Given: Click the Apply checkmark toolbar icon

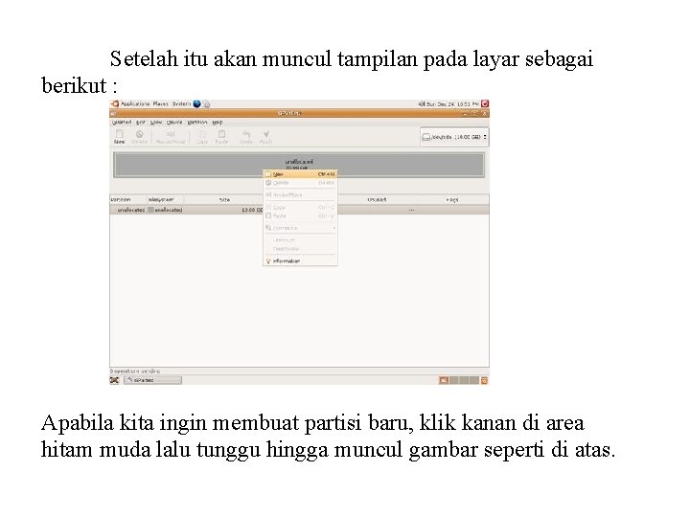Looking at the screenshot, I should point(265,136).
